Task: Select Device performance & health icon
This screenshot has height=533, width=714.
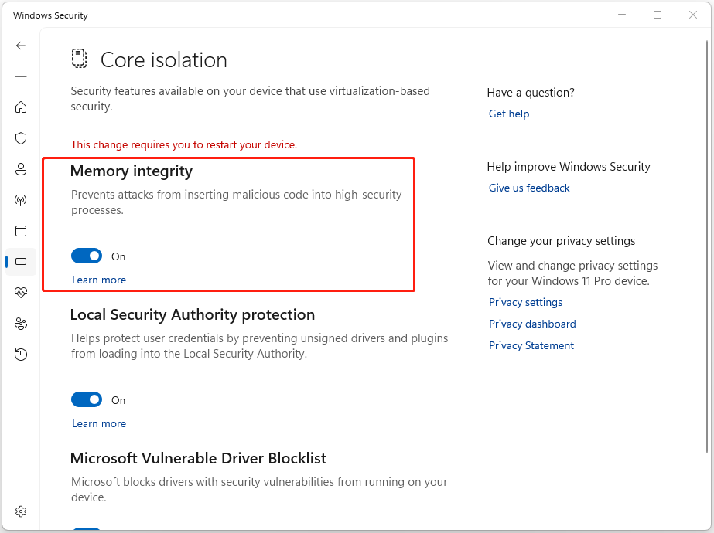Action: [x=21, y=293]
